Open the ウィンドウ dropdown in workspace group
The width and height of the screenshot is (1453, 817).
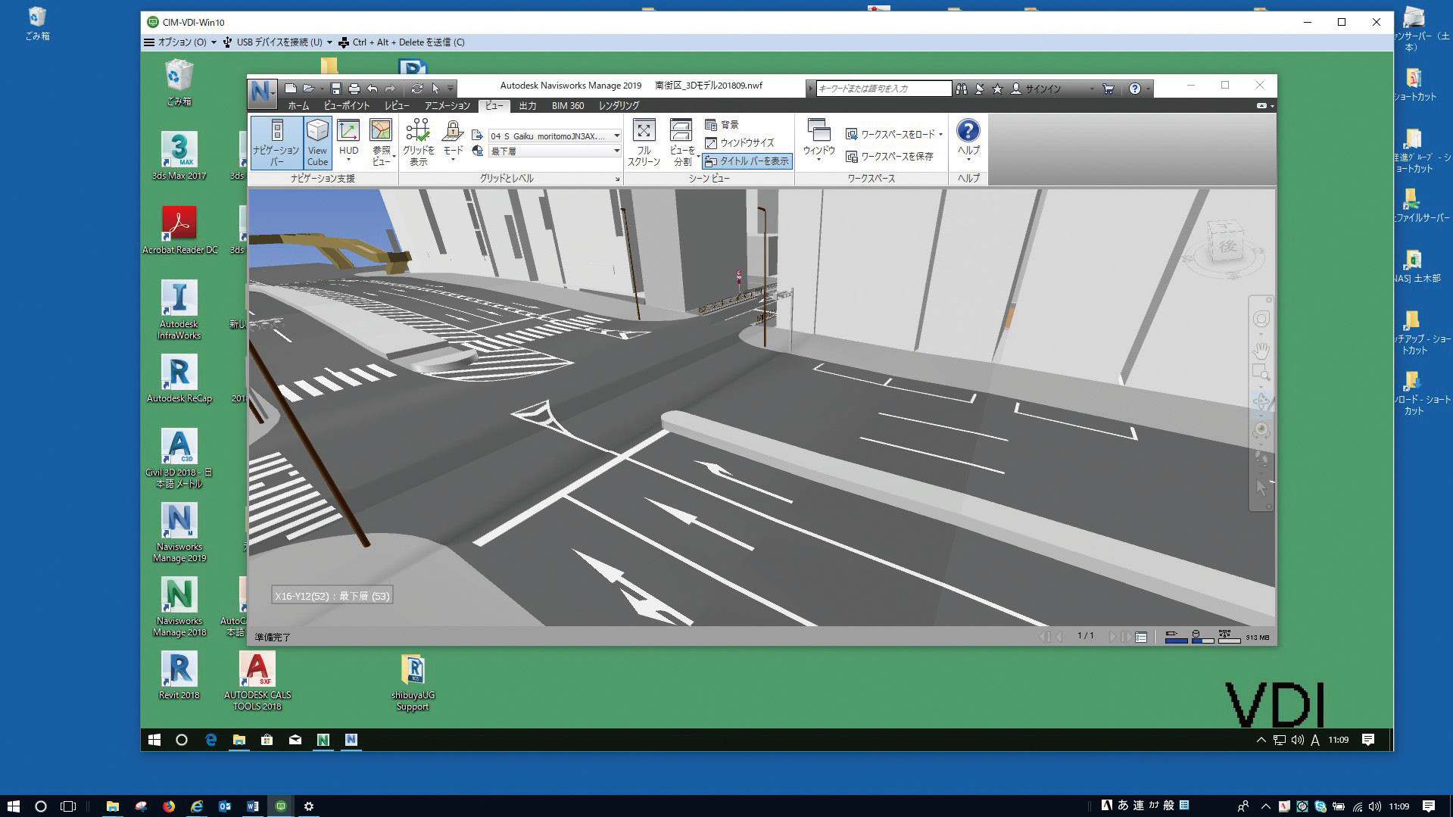(818, 142)
